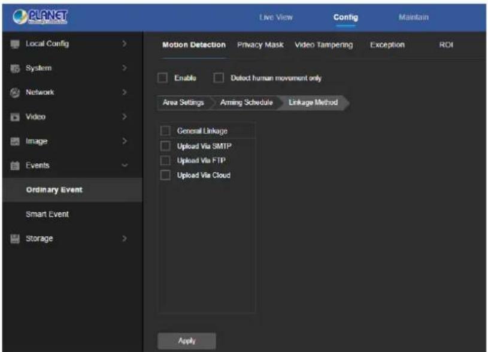The width and height of the screenshot is (488, 352).
Task: Expand the Storage section chevron
Action: (x=125, y=239)
